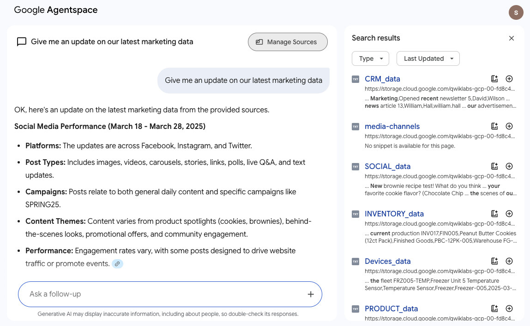
Task: Open the media-channels result link
Action: pyautogui.click(x=392, y=127)
